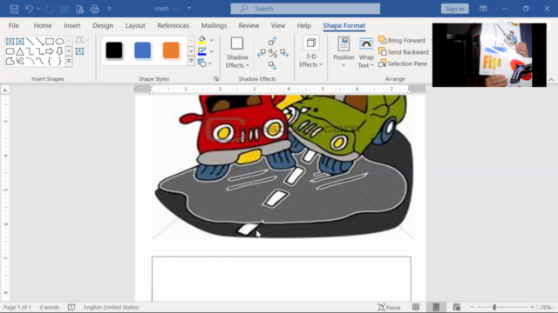Select the Arc shape

point(30,62)
